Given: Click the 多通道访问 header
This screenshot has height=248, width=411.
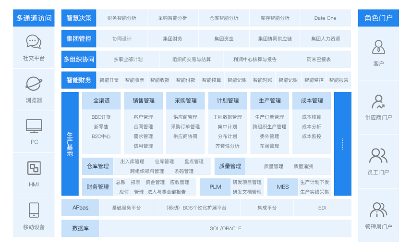Looking at the screenshot, I should point(34,18).
